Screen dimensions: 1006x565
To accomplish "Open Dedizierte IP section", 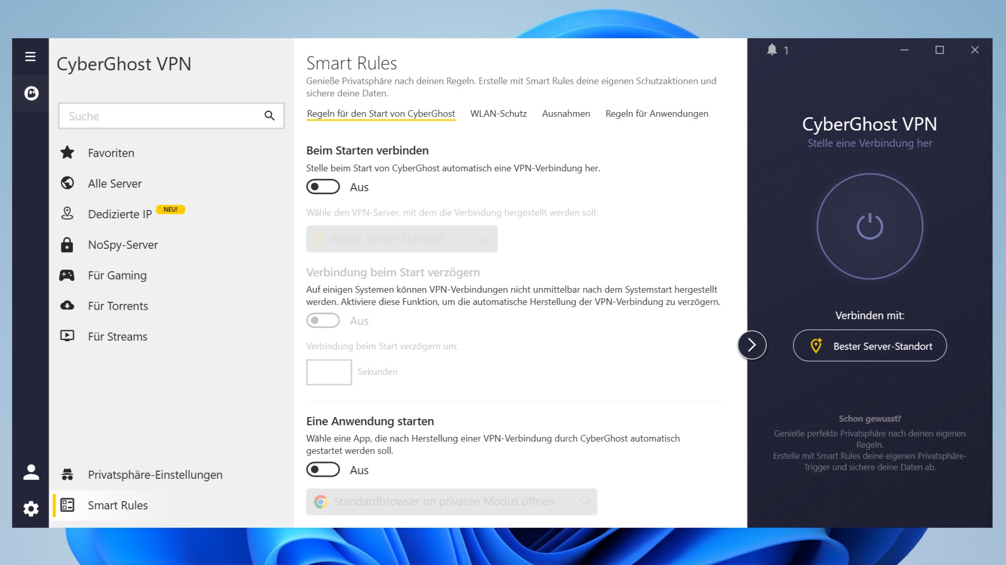I will (171, 214).
